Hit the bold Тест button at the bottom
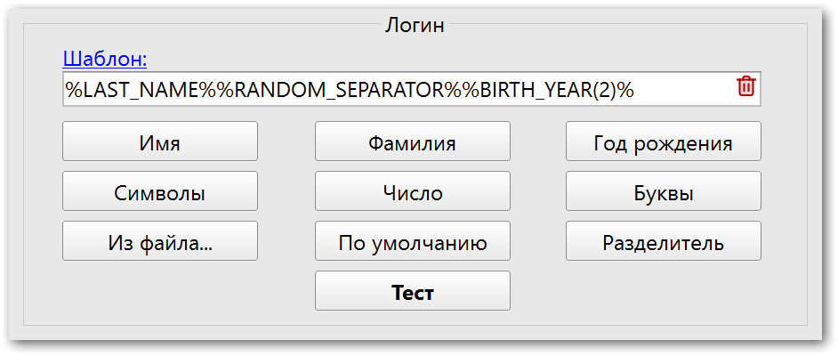 (412, 291)
